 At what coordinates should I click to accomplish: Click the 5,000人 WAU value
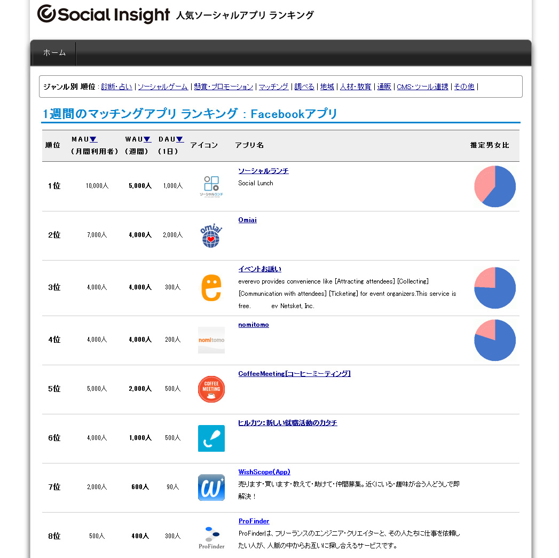click(140, 186)
